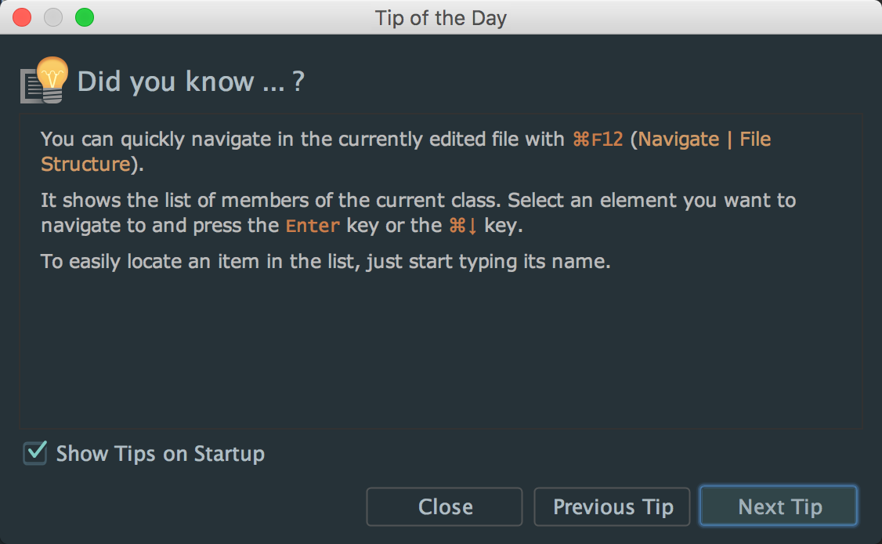Click the sentence beginning "You can quickly navigate"

[x=302, y=140]
